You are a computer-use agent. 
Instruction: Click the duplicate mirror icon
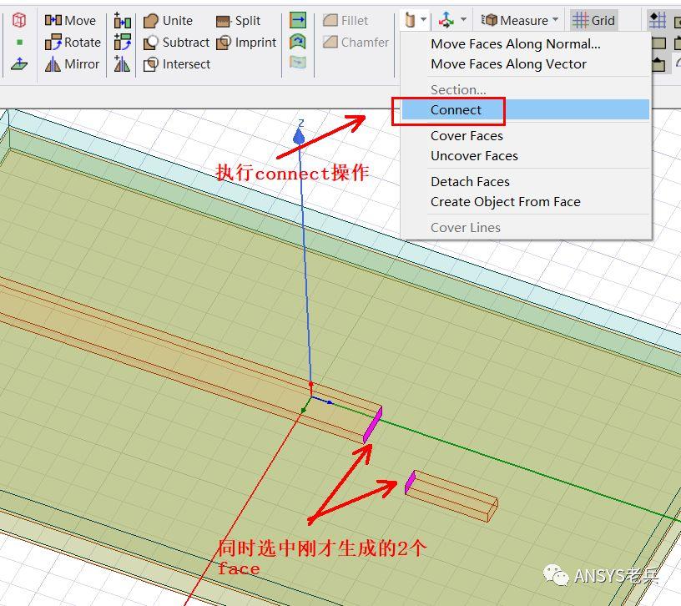click(122, 64)
